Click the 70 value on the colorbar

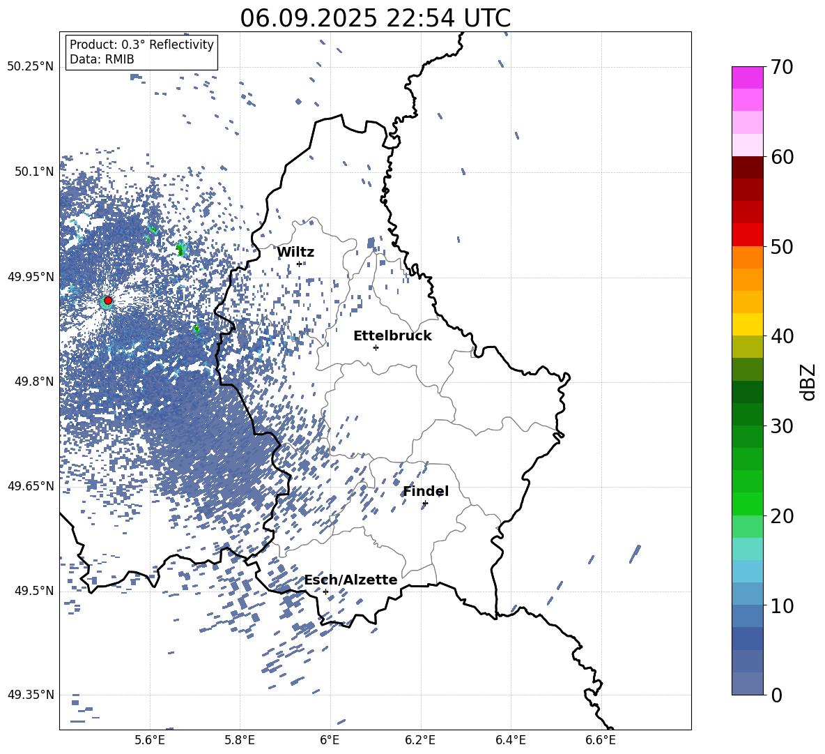point(782,68)
